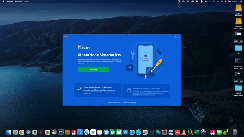Open the Apple menu
Viewport: 244px width, 137px height.
[x=3, y=2]
